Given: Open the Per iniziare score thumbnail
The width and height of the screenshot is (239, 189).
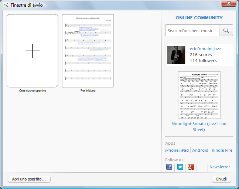Looking at the screenshot, I should (x=88, y=51).
